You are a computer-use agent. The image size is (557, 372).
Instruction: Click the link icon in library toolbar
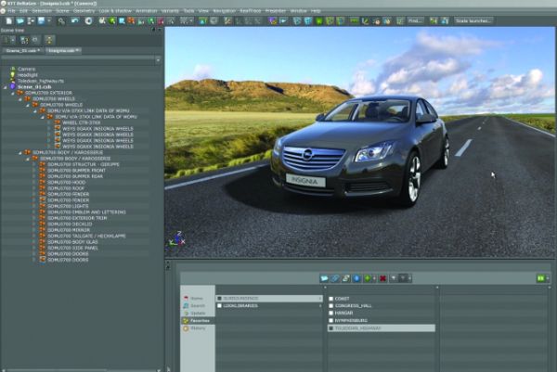(336, 277)
